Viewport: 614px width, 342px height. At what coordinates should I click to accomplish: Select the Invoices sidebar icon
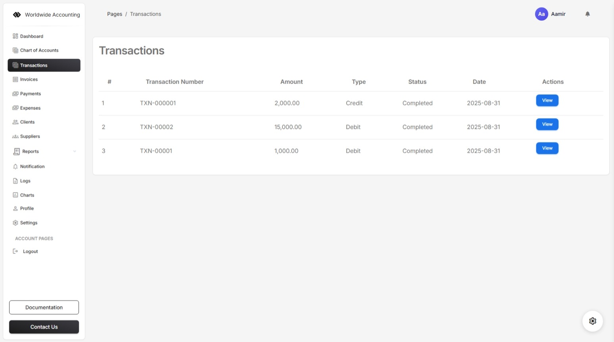15,79
